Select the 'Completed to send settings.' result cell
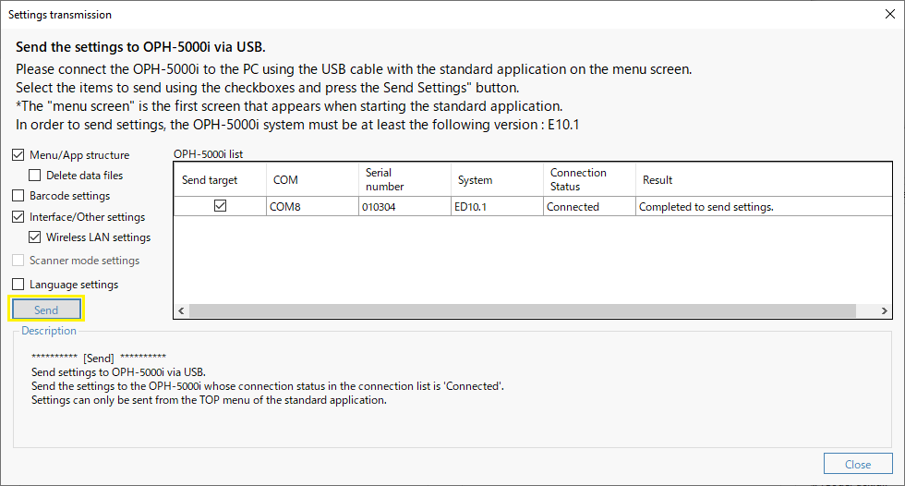 point(764,207)
